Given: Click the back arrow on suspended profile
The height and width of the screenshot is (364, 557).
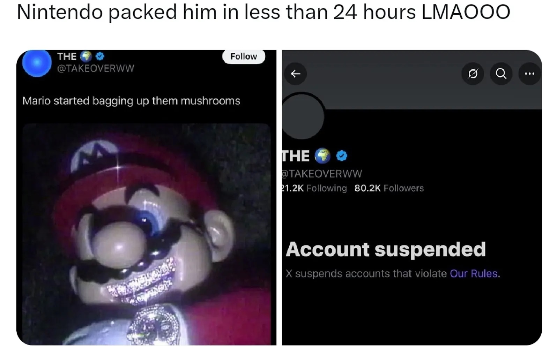Looking at the screenshot, I should click(x=296, y=74).
